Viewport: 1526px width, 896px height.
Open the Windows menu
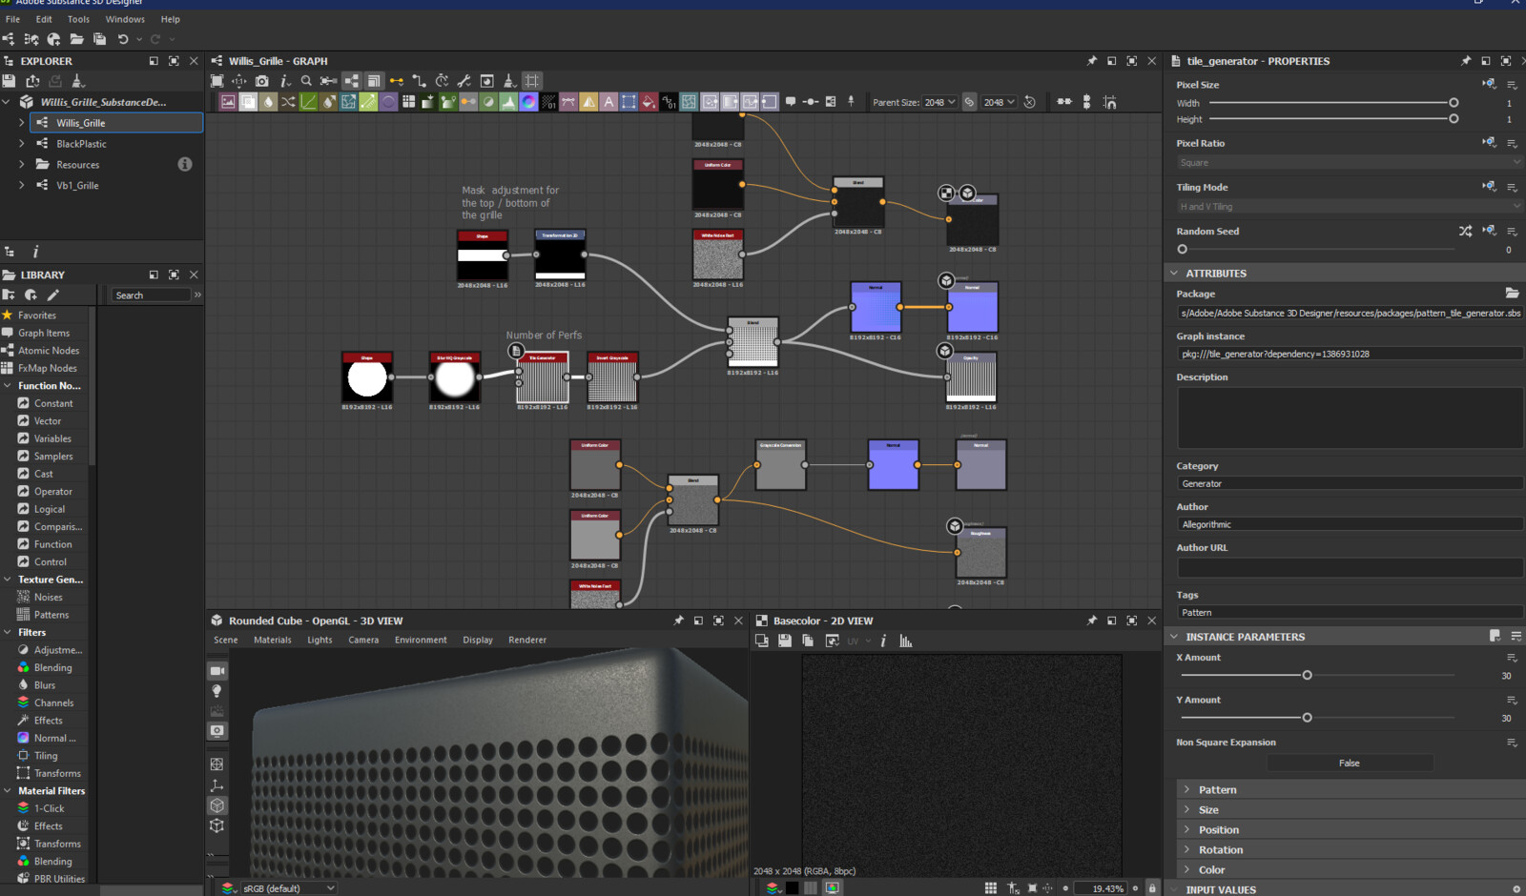[x=125, y=19]
